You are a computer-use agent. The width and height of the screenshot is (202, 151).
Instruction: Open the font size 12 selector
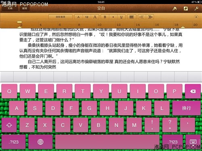coord(87,17)
